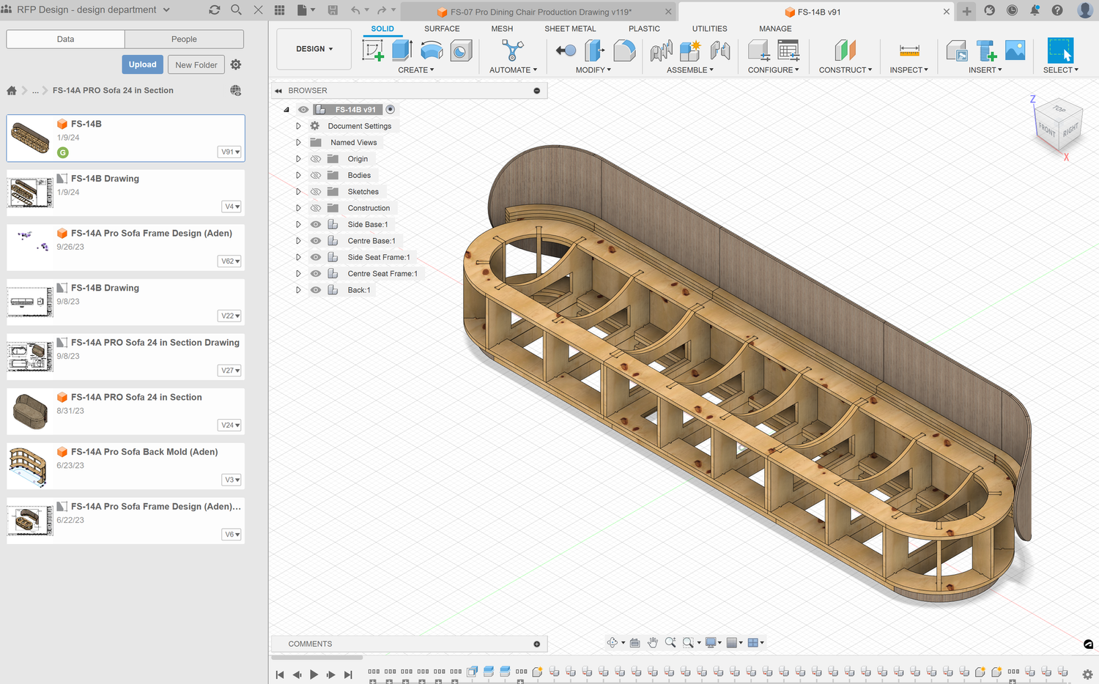Screen dimensions: 1099x684
Task: Open FS-14A Pro Sofa Back Mold thumbnail
Action: (29, 466)
